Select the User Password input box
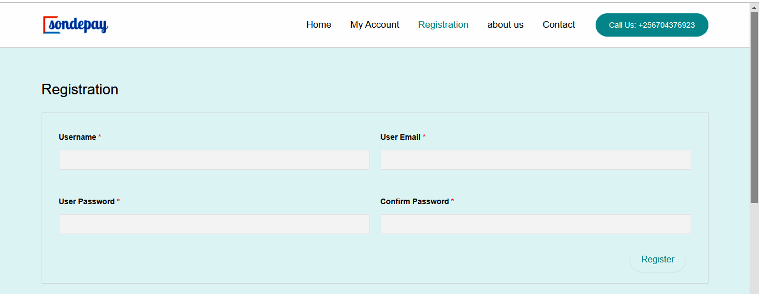 214,224
